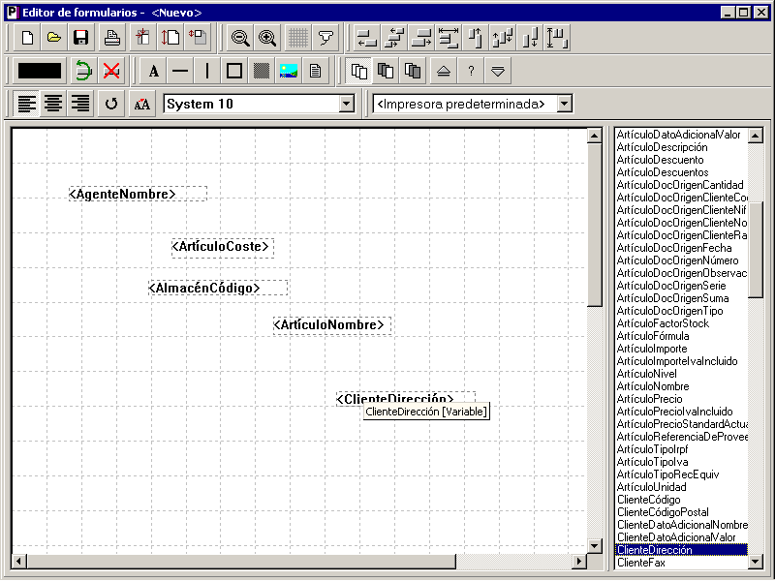Screen dimensions: 775x581
Task: Save the form with the floppy disk icon
Action: click(80, 38)
